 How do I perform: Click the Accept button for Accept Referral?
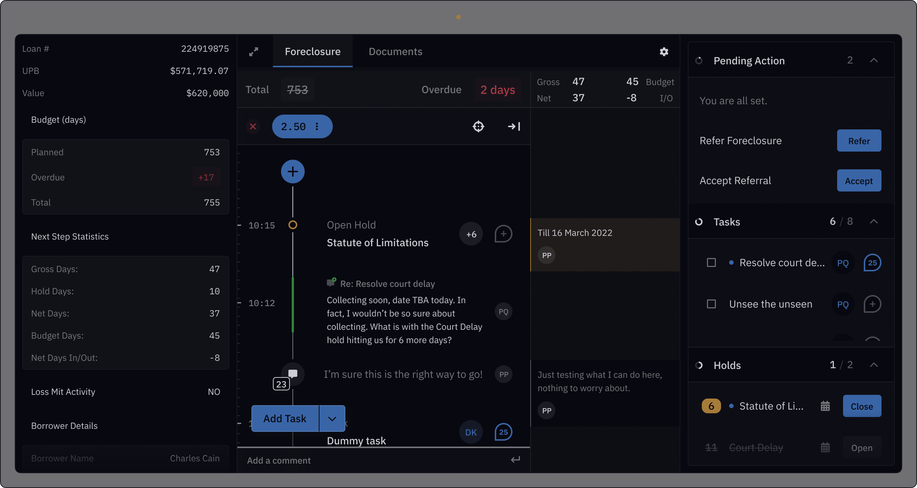[859, 181]
